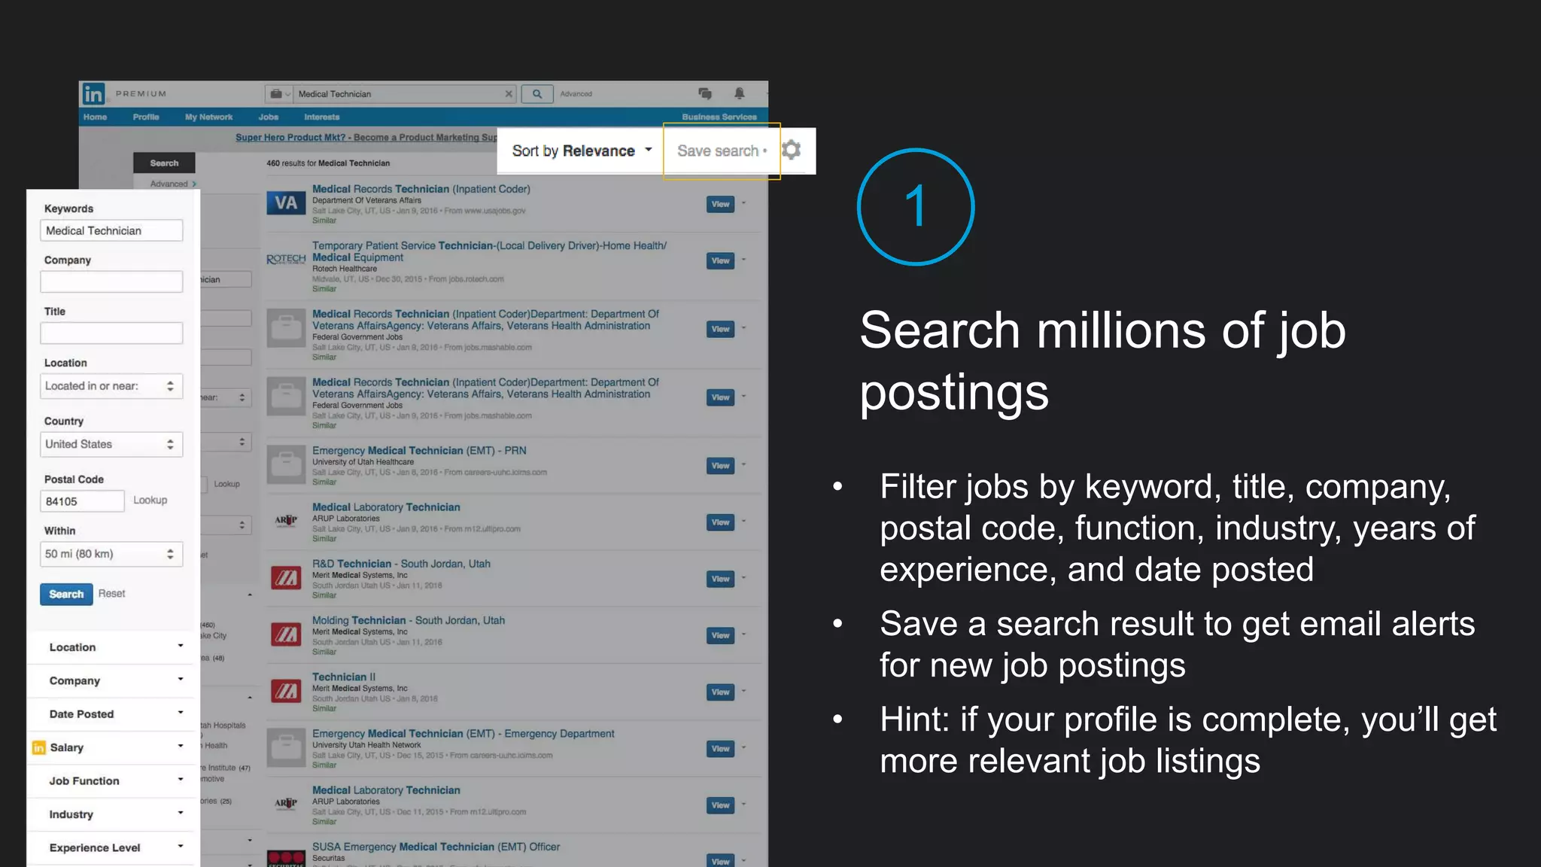This screenshot has width=1541, height=867.
Task: Open the Jobs menu item
Action: pos(269,117)
